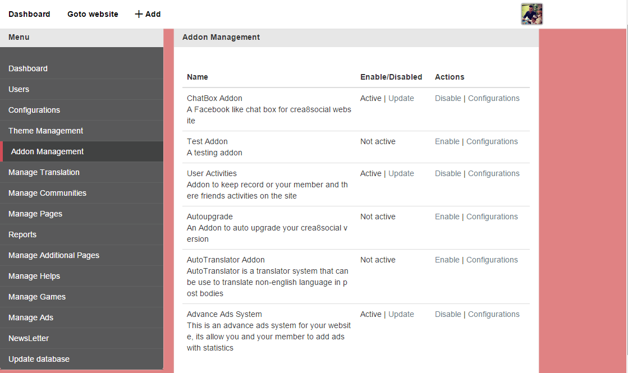
Task: Click Update link for User Activities
Action: click(x=401, y=174)
